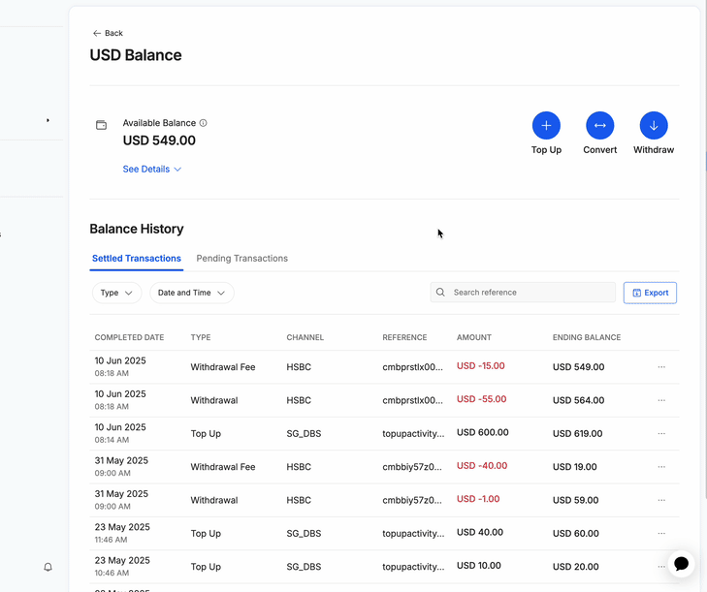Click the 23 May 2025 11:46 AM date

pyautogui.click(x=122, y=533)
